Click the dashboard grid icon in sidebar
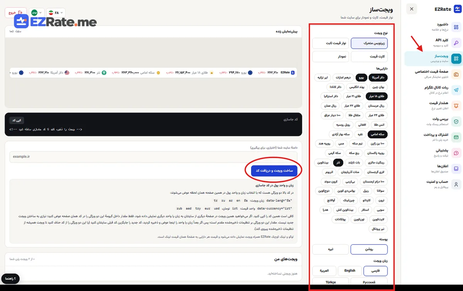This screenshot has width=463, height=291. point(456,27)
